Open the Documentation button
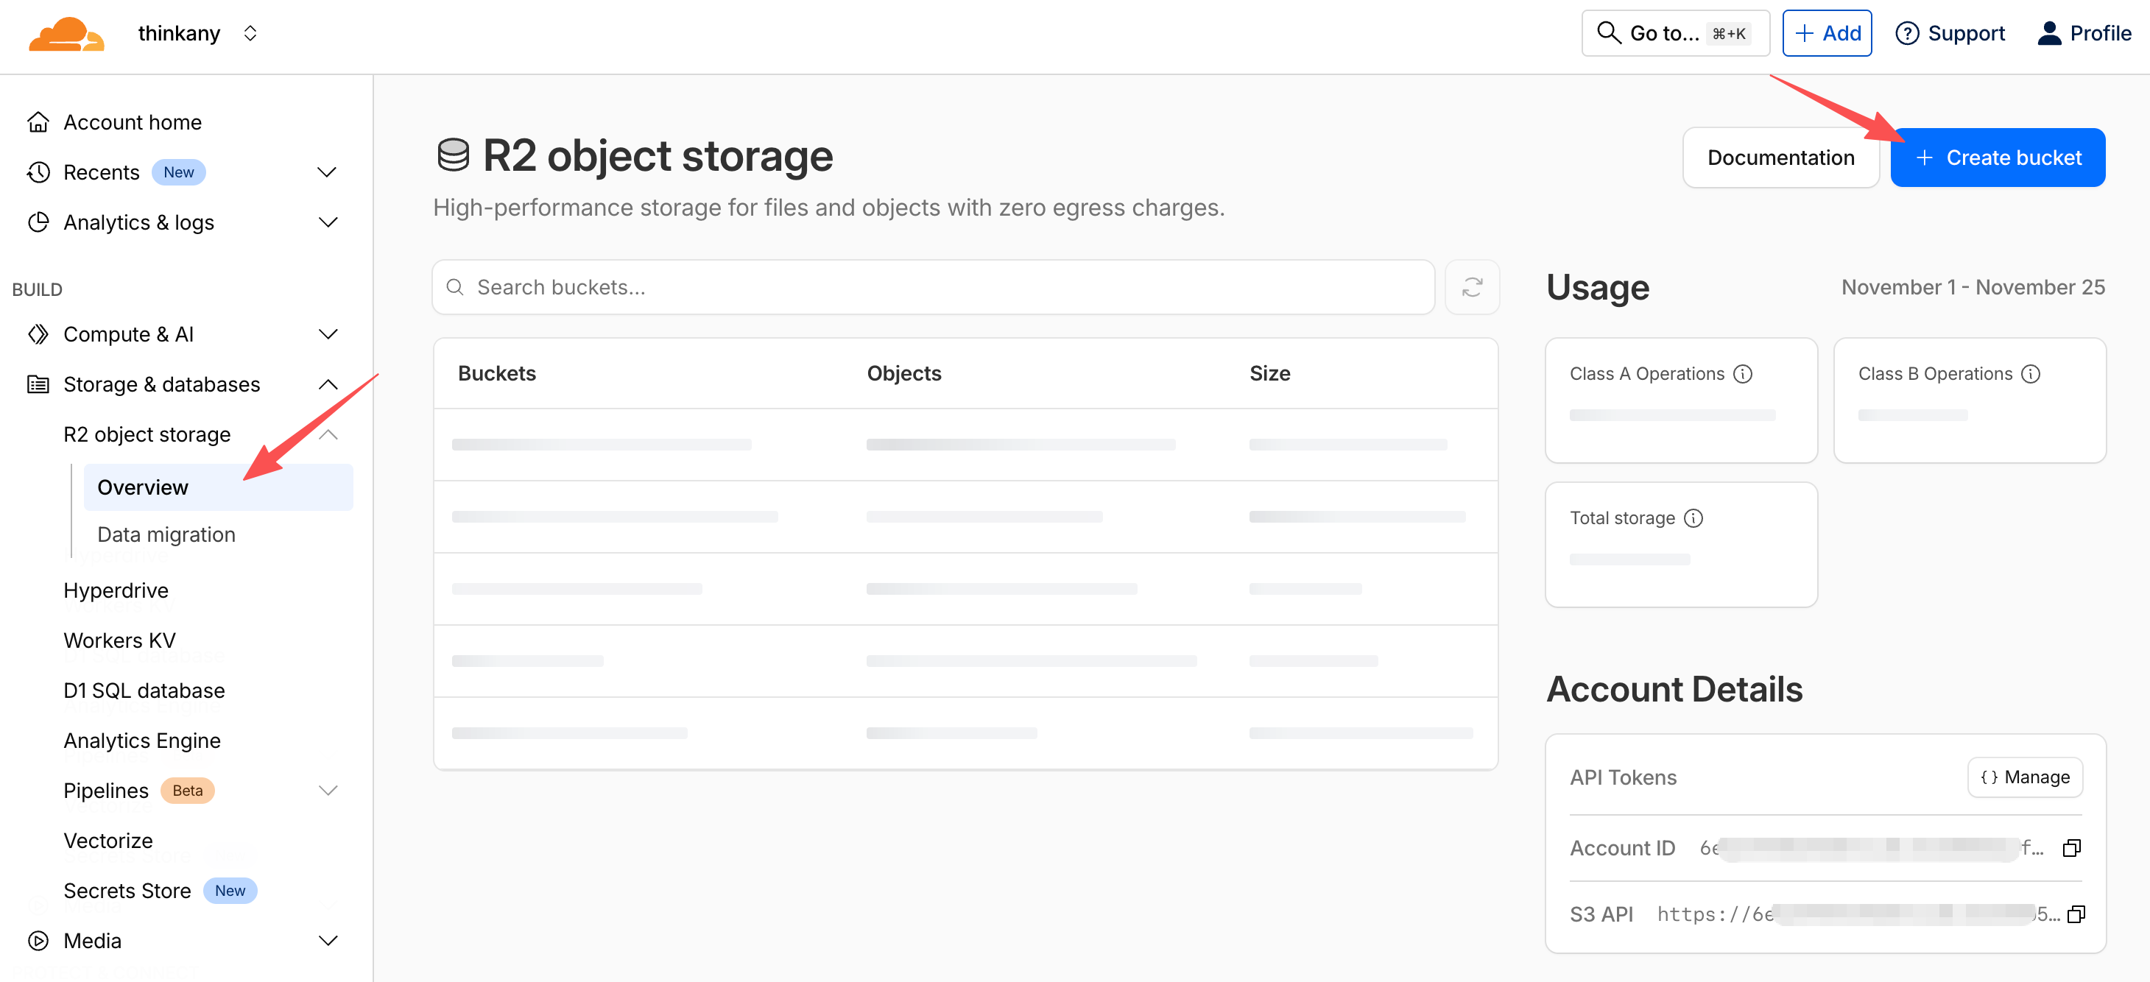 pos(1780,158)
